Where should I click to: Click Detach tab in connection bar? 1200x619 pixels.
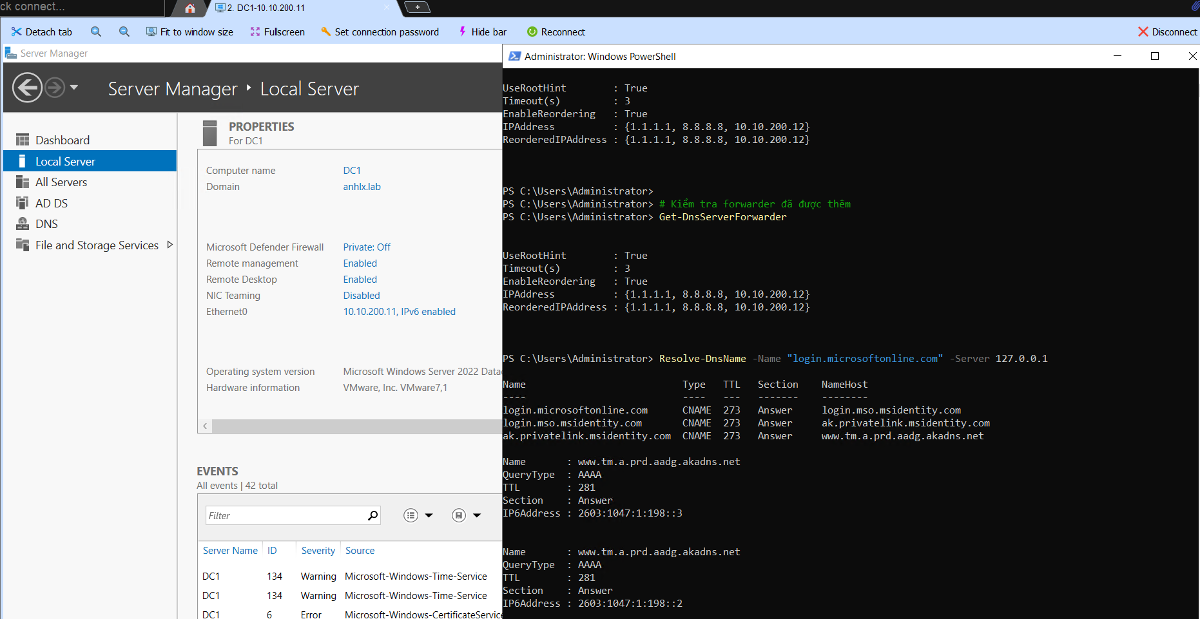(42, 32)
